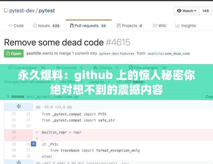The image size is (213, 164).
Task: Select the Files changed tab
Action: click(x=148, y=68)
